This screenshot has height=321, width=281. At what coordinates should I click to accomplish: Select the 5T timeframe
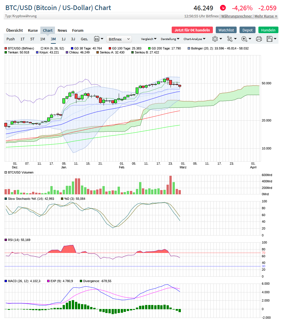[32, 39]
